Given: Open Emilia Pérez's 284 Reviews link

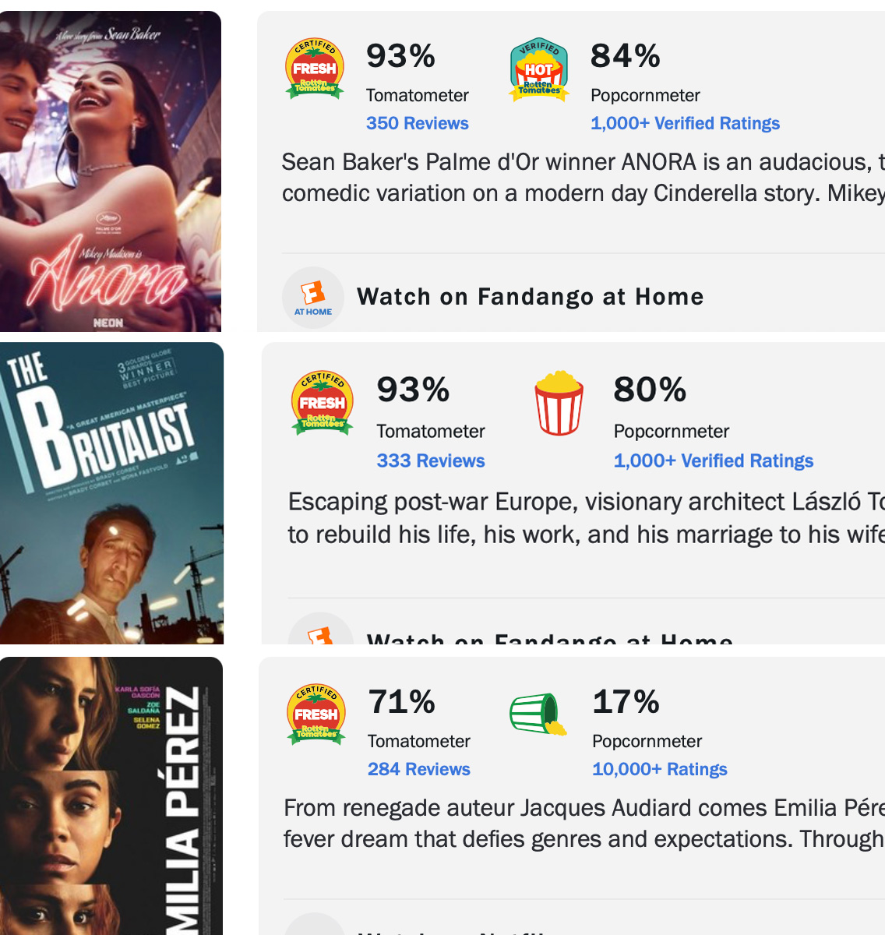Looking at the screenshot, I should tap(419, 769).
